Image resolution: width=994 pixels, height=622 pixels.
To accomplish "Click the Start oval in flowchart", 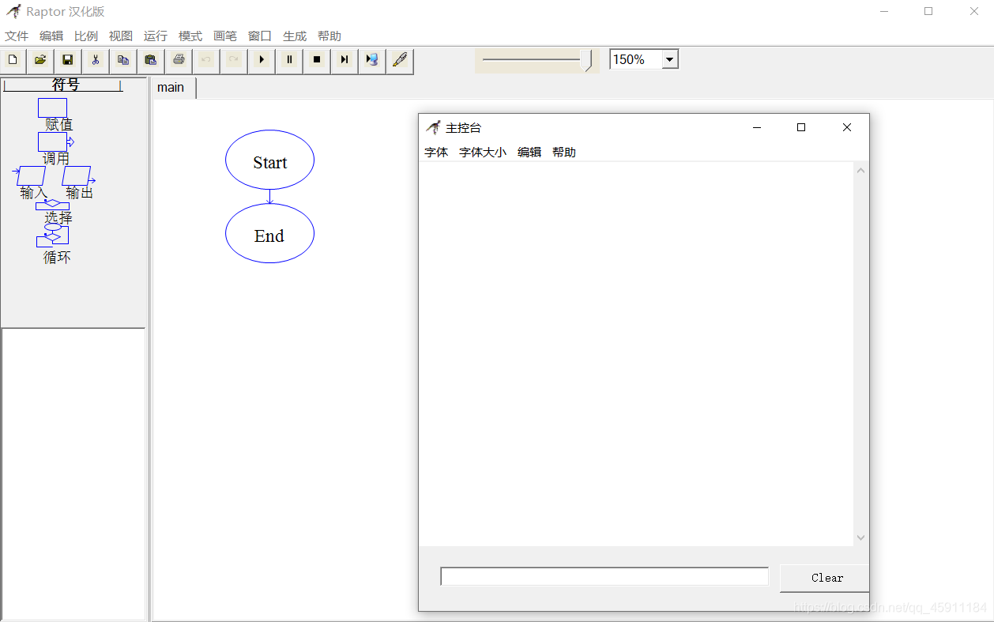I will click(x=269, y=160).
